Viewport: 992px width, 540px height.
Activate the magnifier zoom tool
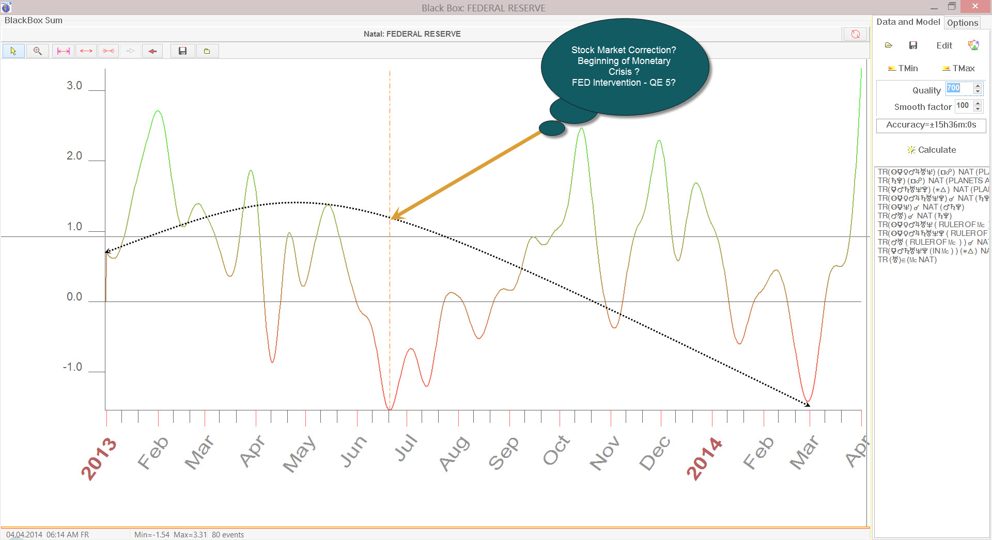[38, 51]
